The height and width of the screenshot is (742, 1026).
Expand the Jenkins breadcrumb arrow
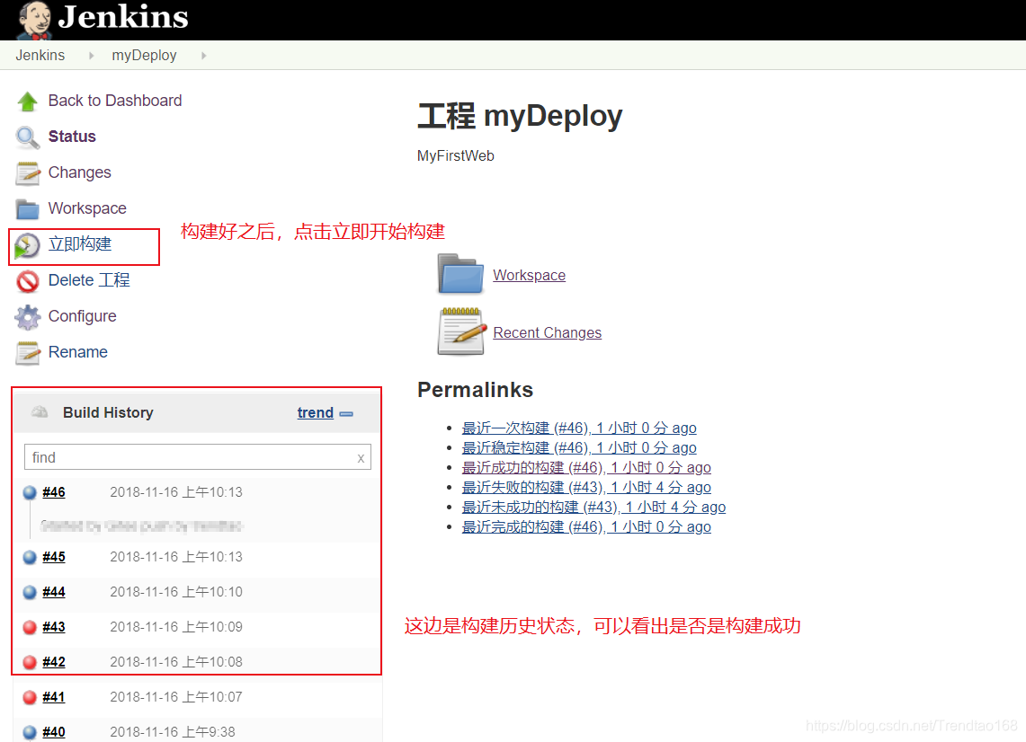coord(91,56)
